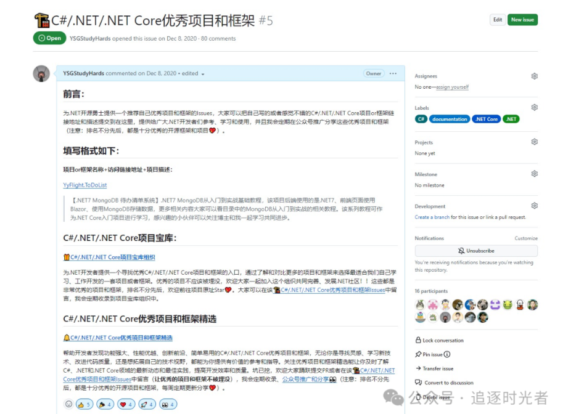This screenshot has height=414, width=576.
Task: Select the .NET Core label
Action: click(487, 119)
